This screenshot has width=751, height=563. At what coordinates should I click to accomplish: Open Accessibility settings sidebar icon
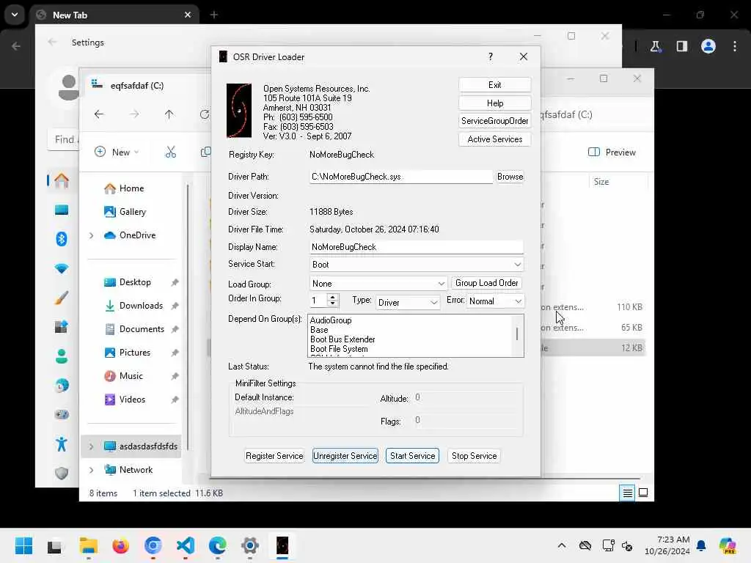pos(62,444)
